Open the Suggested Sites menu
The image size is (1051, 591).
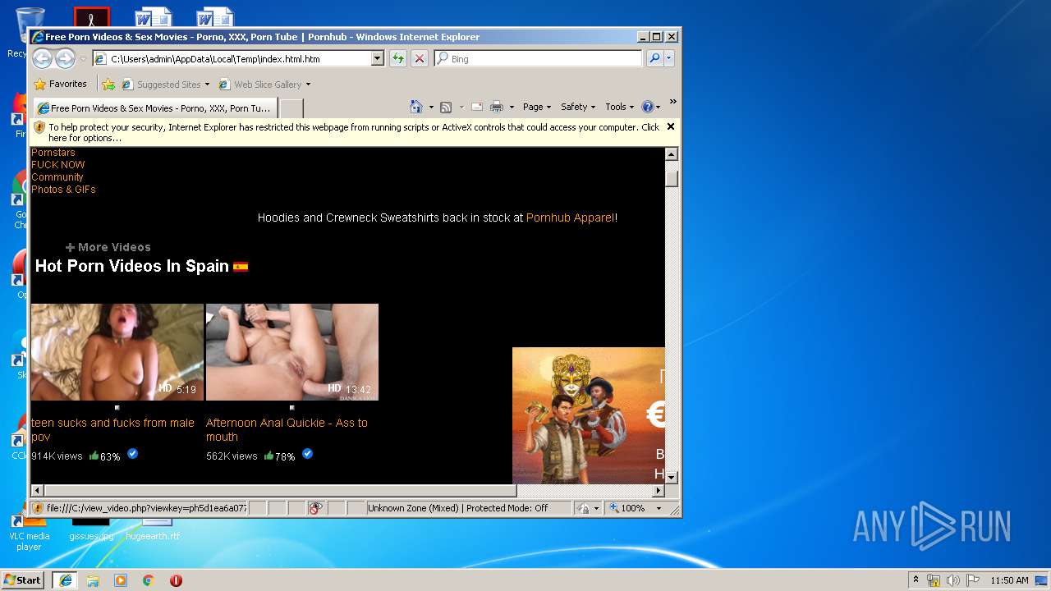pos(165,85)
